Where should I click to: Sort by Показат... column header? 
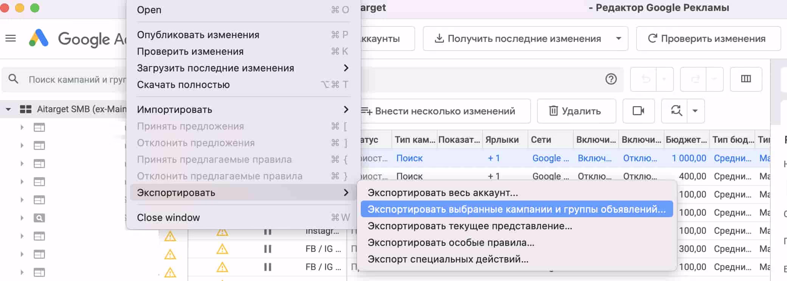[459, 140]
